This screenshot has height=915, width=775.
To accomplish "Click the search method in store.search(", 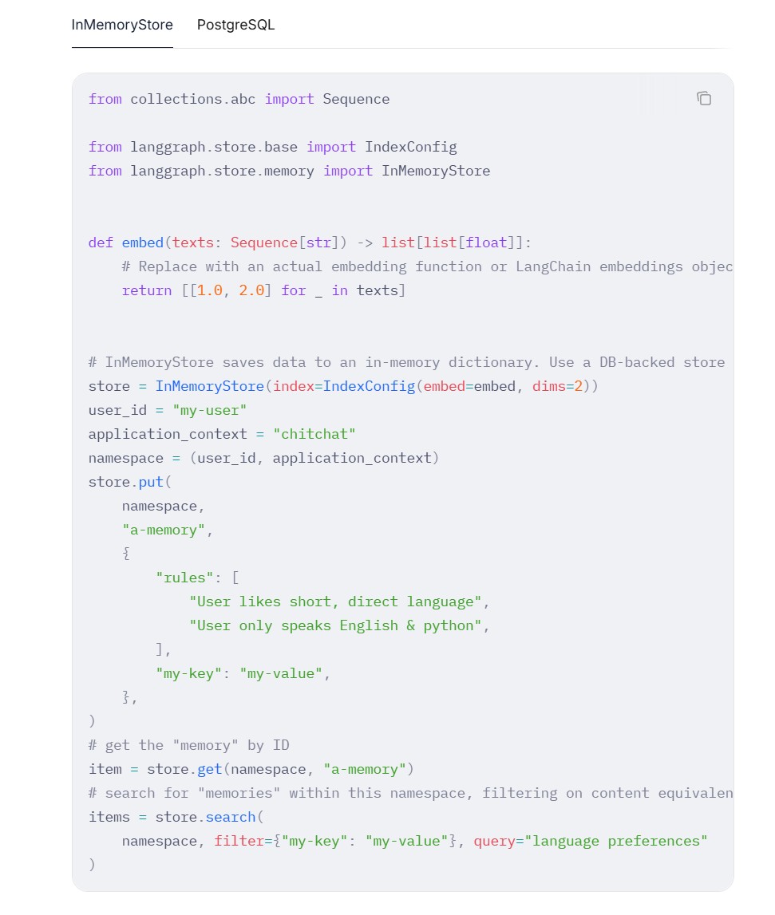I will 230,817.
